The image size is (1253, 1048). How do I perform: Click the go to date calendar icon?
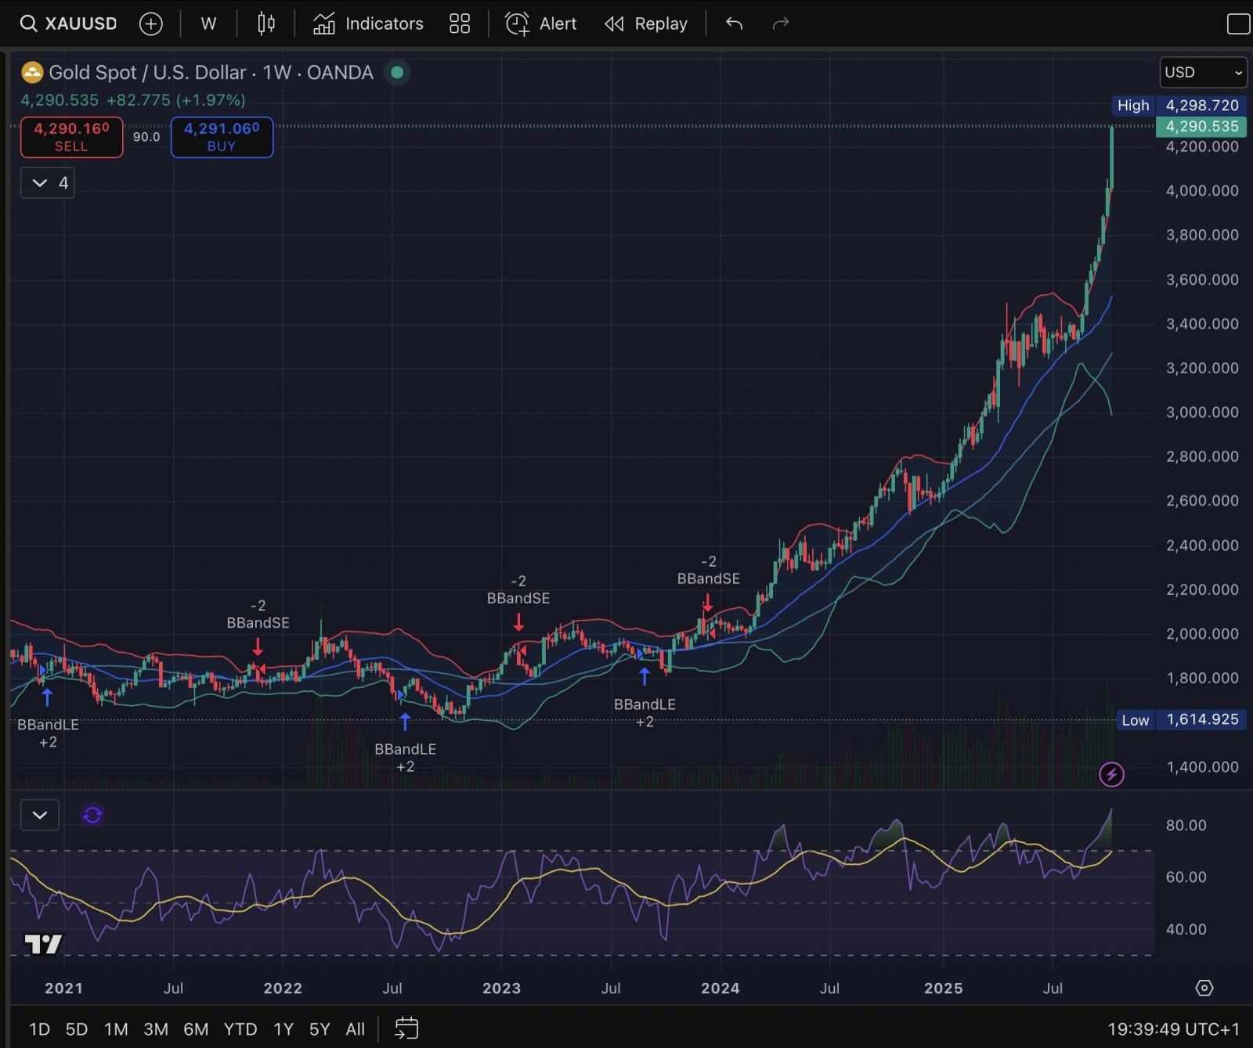406,1028
